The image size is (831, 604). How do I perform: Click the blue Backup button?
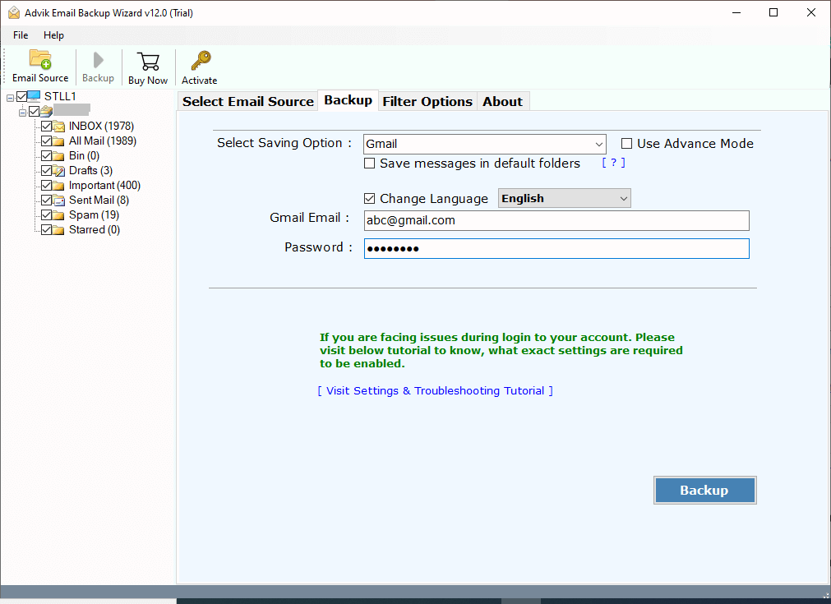(x=705, y=490)
